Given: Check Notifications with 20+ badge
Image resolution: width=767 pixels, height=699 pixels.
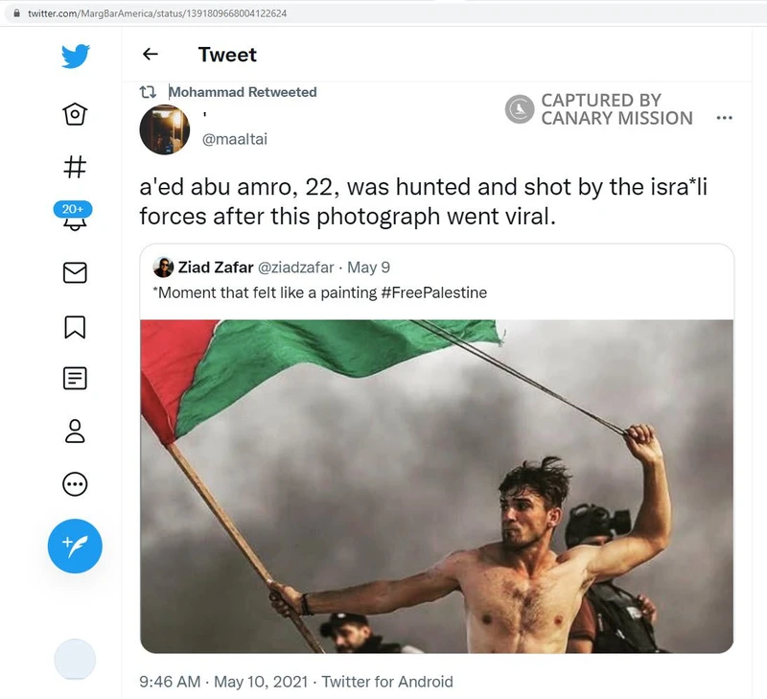Looking at the screenshot, I should point(75,219).
